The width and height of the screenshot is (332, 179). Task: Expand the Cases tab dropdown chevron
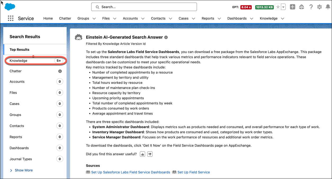193,19
